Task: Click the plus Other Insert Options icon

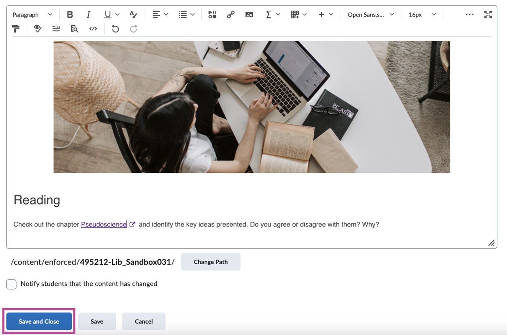Action: click(321, 15)
